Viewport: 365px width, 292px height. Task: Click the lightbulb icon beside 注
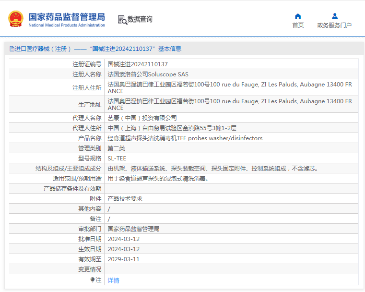tap(93, 280)
